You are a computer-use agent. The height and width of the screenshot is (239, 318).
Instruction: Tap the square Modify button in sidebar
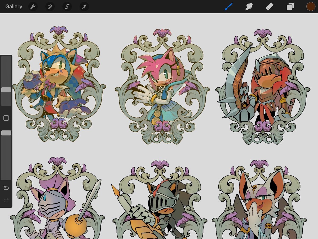[x=6, y=118]
